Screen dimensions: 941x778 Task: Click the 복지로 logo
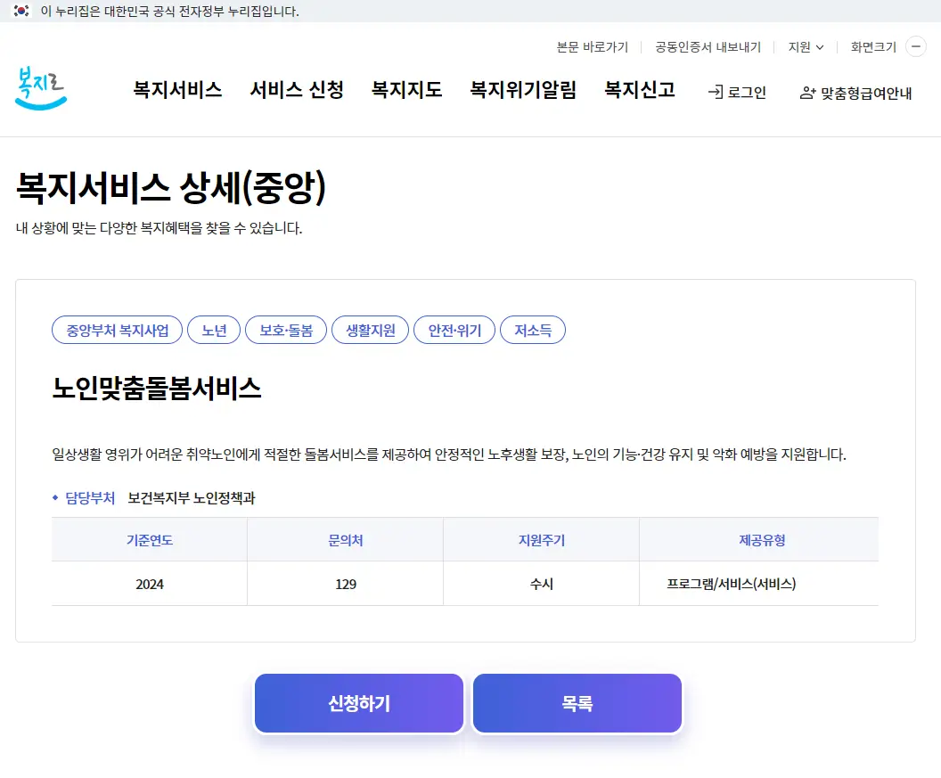click(x=40, y=89)
